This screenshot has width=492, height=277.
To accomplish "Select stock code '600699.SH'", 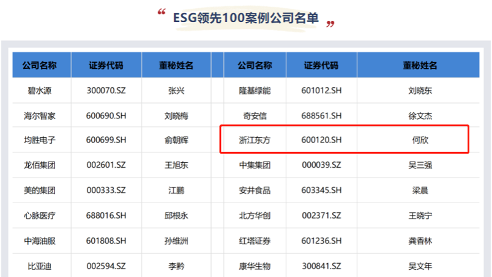I will click(106, 140).
